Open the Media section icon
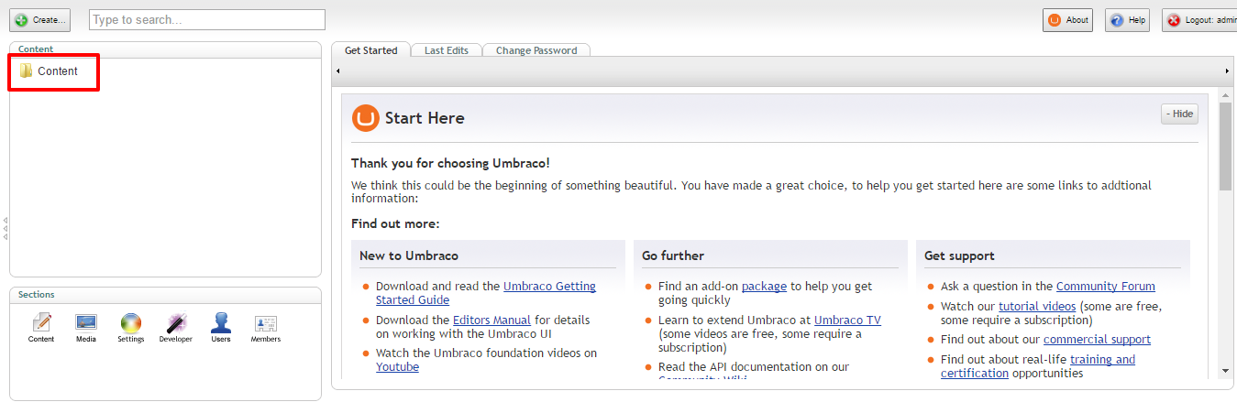 [86, 328]
